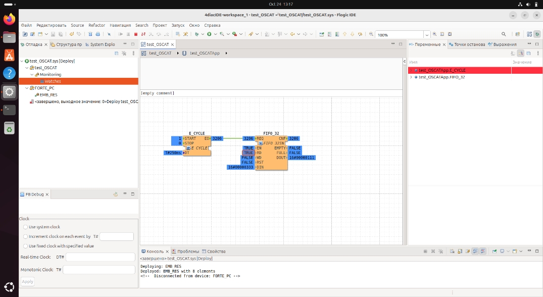Click the red Terminate button in toolbar
Viewport: 543px width, 297px height.
[x=136, y=34]
